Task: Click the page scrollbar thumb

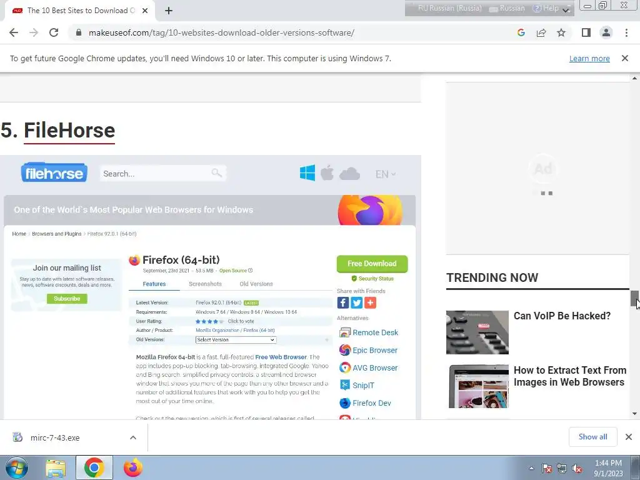Action: coord(634,299)
